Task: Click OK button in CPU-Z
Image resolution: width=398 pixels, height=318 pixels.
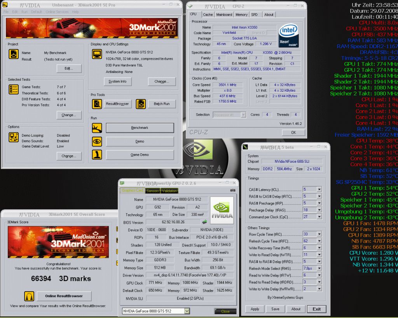Action: (x=293, y=132)
